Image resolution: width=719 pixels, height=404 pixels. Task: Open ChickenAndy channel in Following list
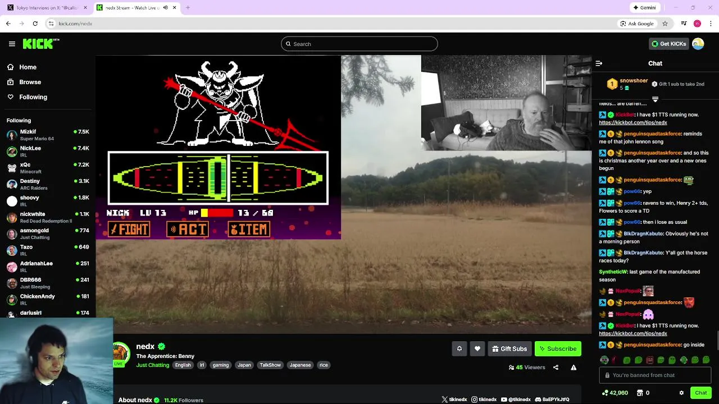tap(48, 299)
